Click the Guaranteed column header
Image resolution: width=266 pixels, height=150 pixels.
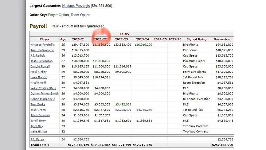coord(222,39)
